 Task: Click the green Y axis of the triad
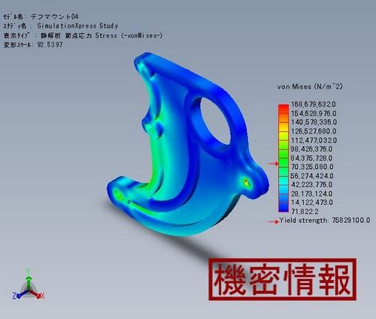pyautogui.click(x=29, y=278)
